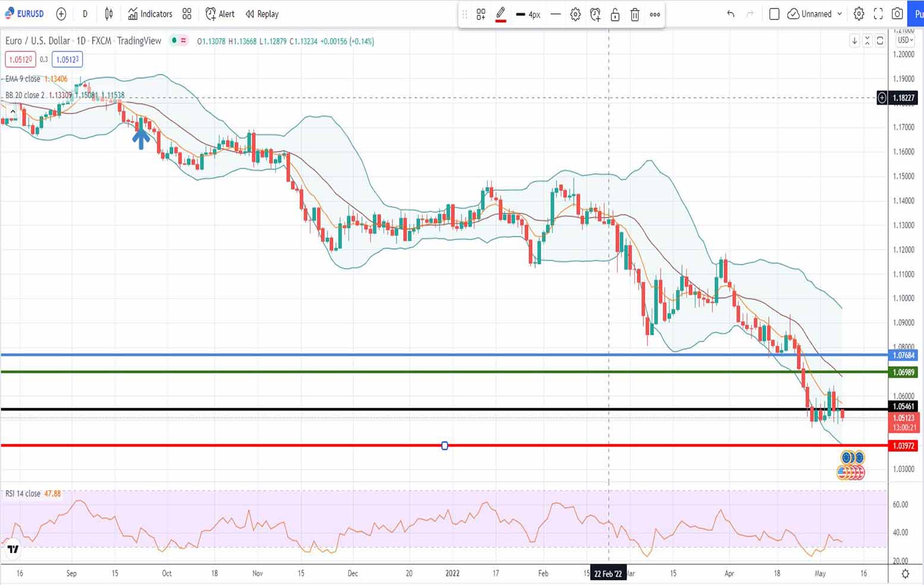
Task: Open the Indicators menu
Action: pyautogui.click(x=150, y=14)
